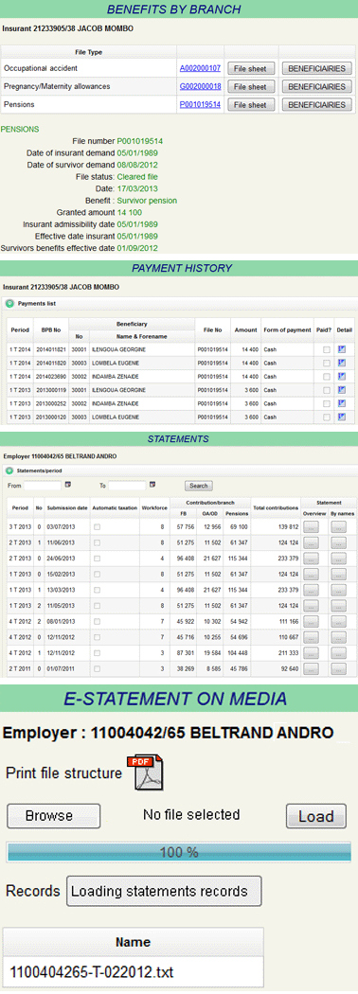Open detail icon for BPB 2013000120
This screenshot has width=358, height=994.
(342, 416)
